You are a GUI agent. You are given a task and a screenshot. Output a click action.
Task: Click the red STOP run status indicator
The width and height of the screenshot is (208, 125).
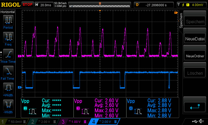28,4
